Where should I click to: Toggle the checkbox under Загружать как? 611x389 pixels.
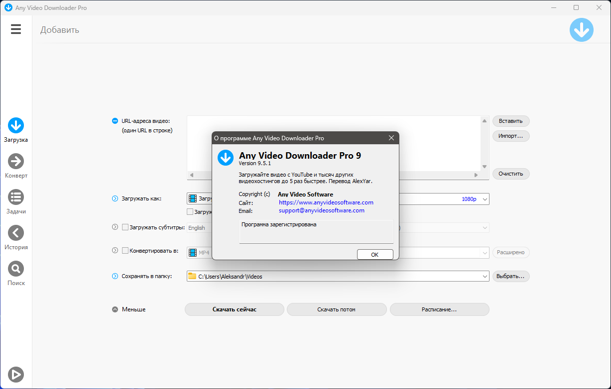click(x=190, y=211)
